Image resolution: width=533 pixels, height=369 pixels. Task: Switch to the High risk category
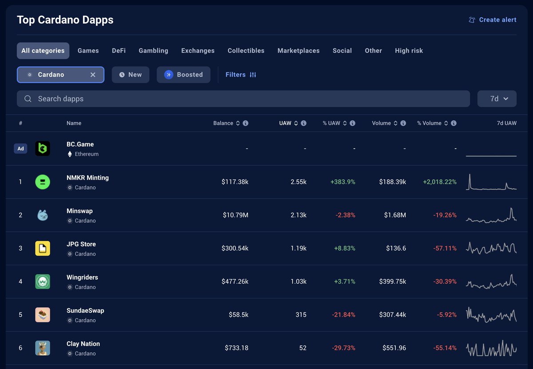(409, 51)
